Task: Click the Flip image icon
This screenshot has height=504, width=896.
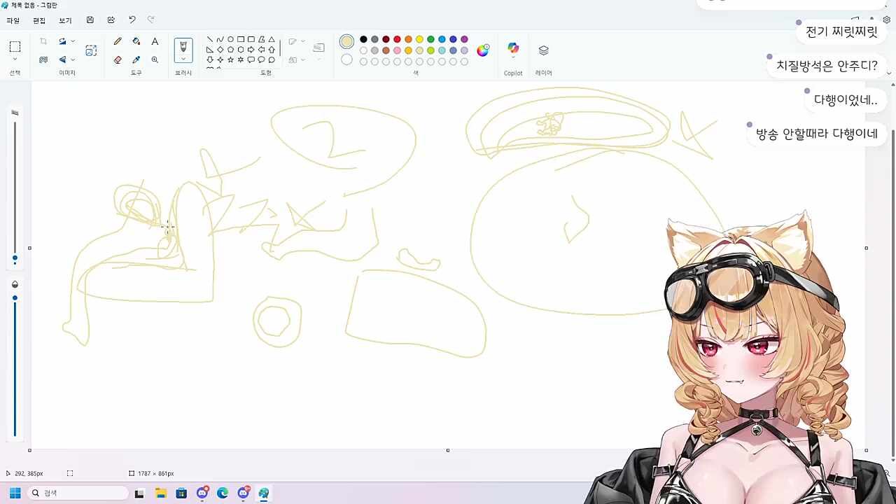Action: [62, 60]
